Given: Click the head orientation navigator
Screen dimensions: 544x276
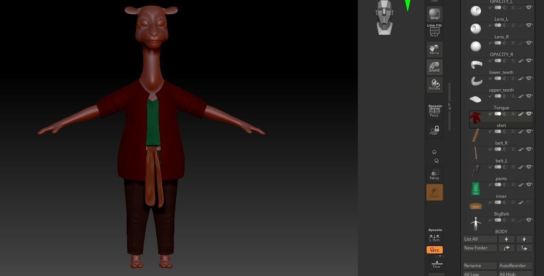Looking at the screenshot, I should (x=384, y=17).
